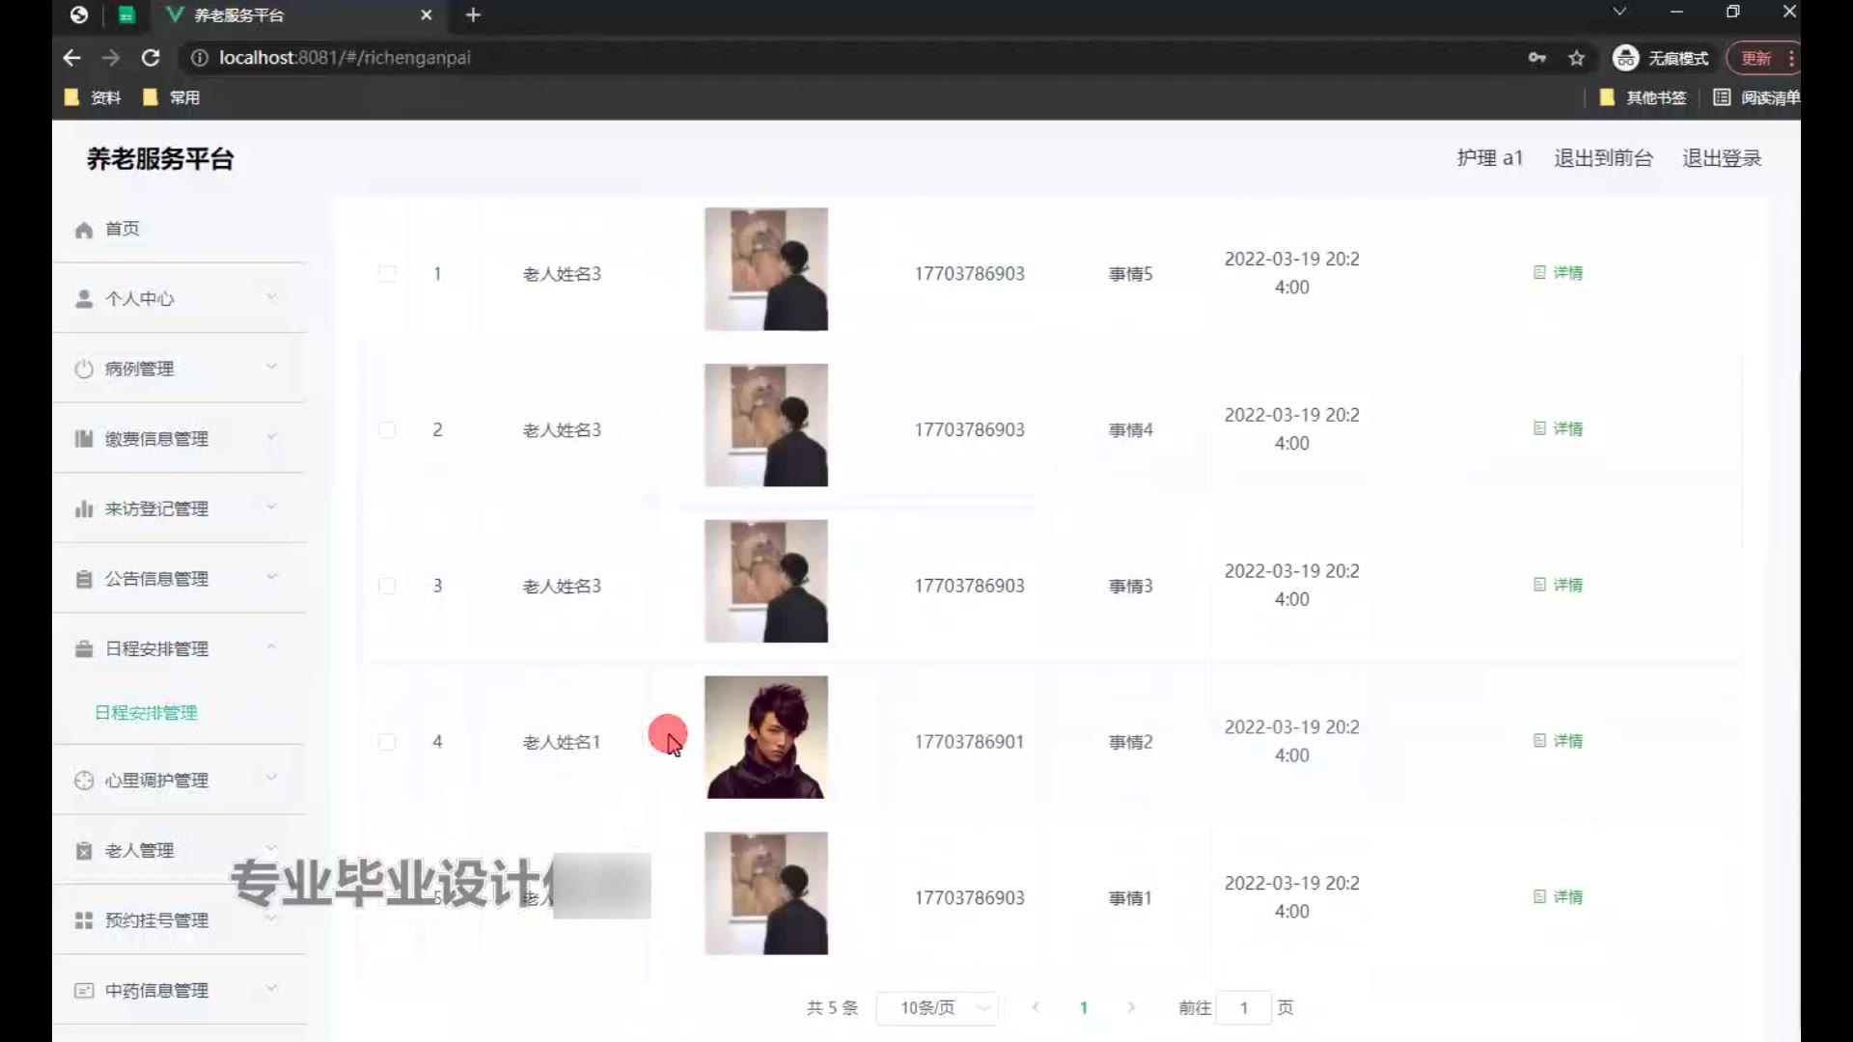Image resolution: width=1853 pixels, height=1042 pixels.
Task: Click the 前往 page number input field
Action: coord(1243,1007)
